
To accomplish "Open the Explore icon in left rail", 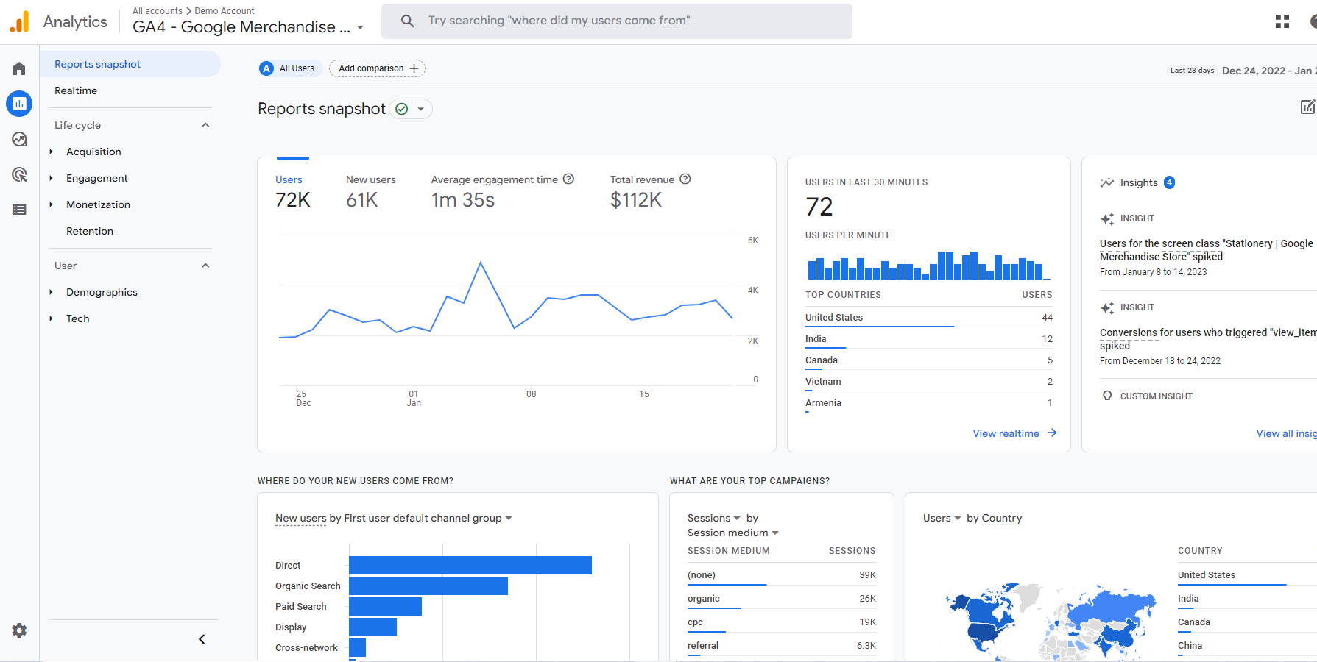I will [x=19, y=139].
